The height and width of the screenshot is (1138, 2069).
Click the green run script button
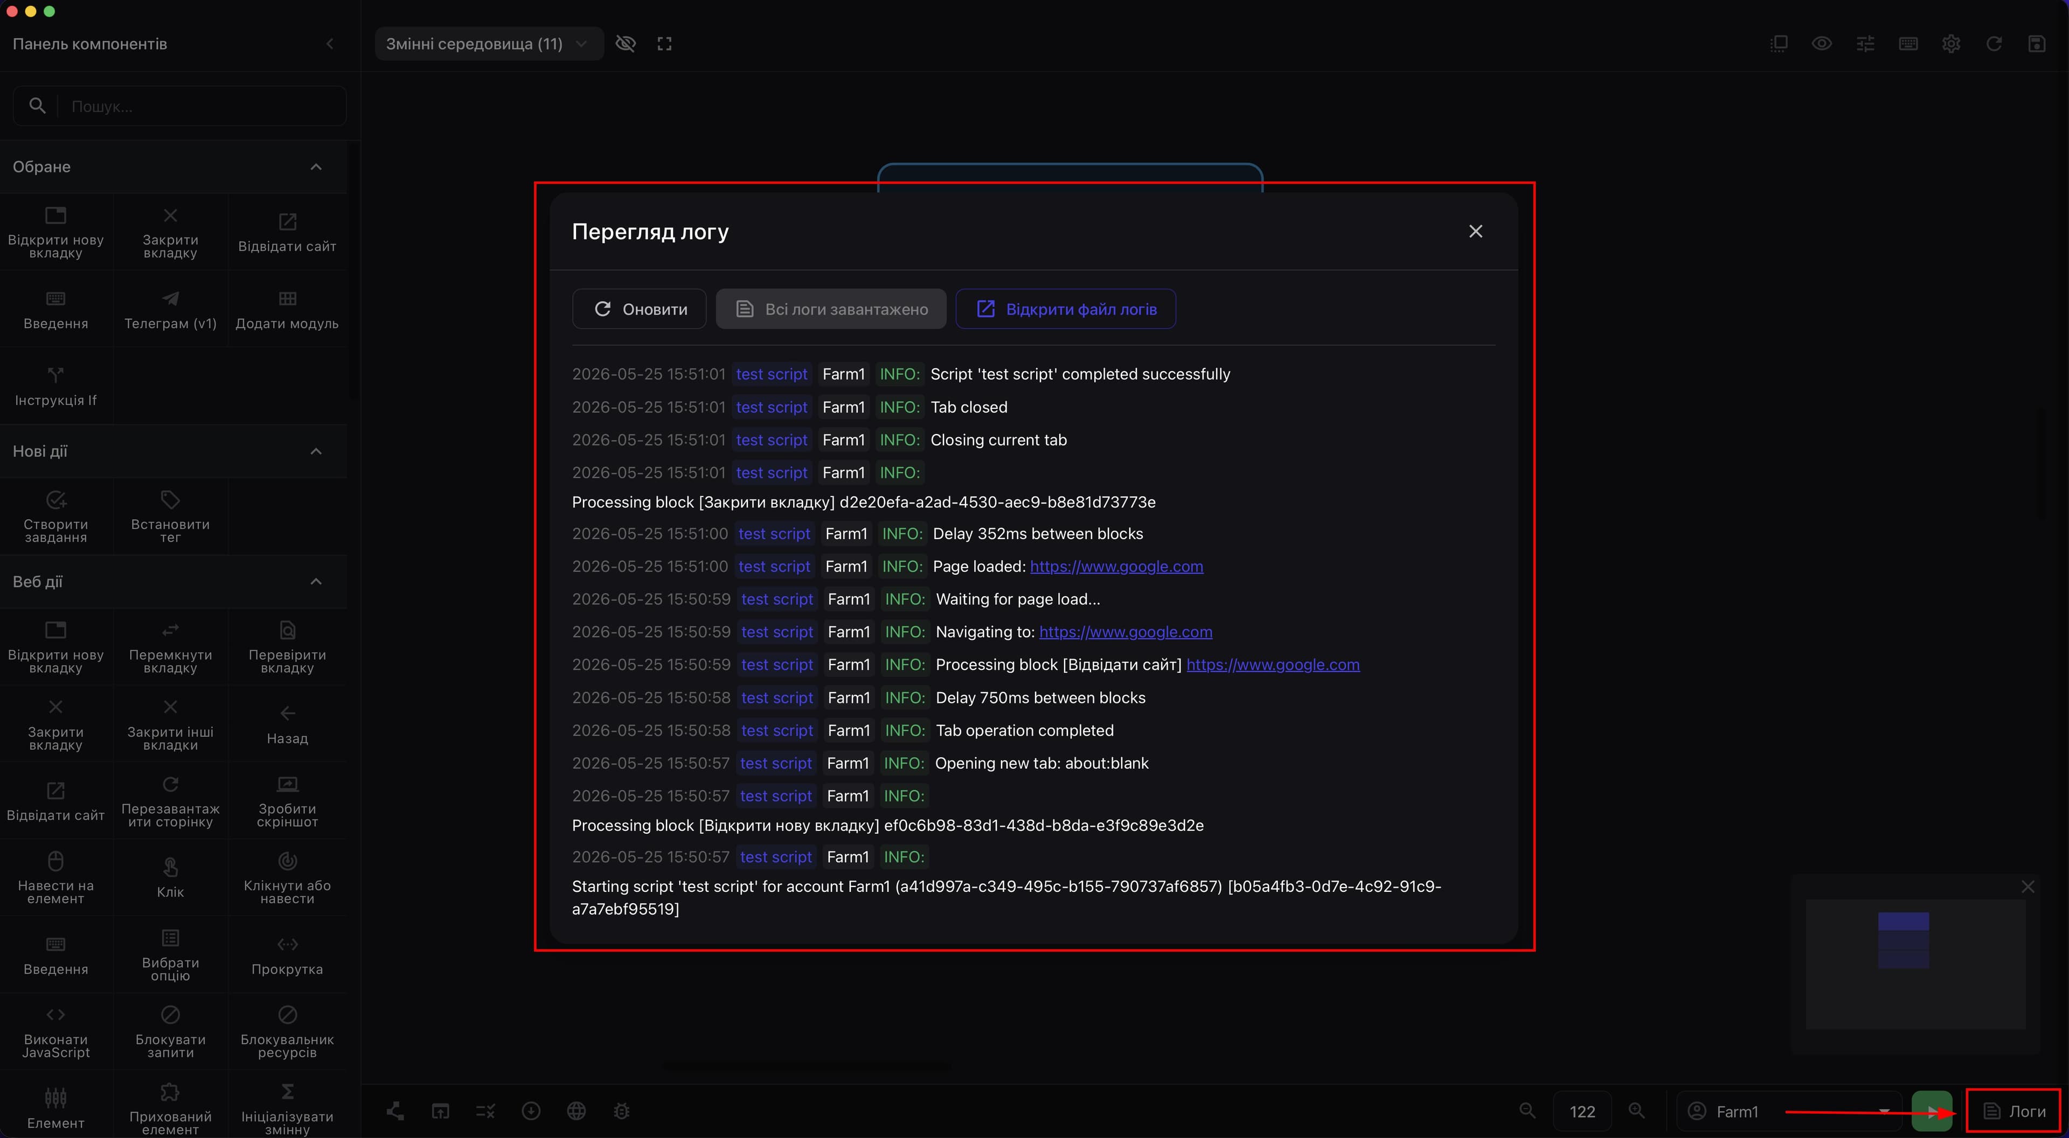(1932, 1112)
